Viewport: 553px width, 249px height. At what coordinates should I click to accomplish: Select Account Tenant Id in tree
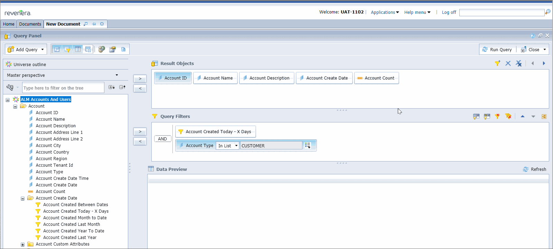click(54, 165)
